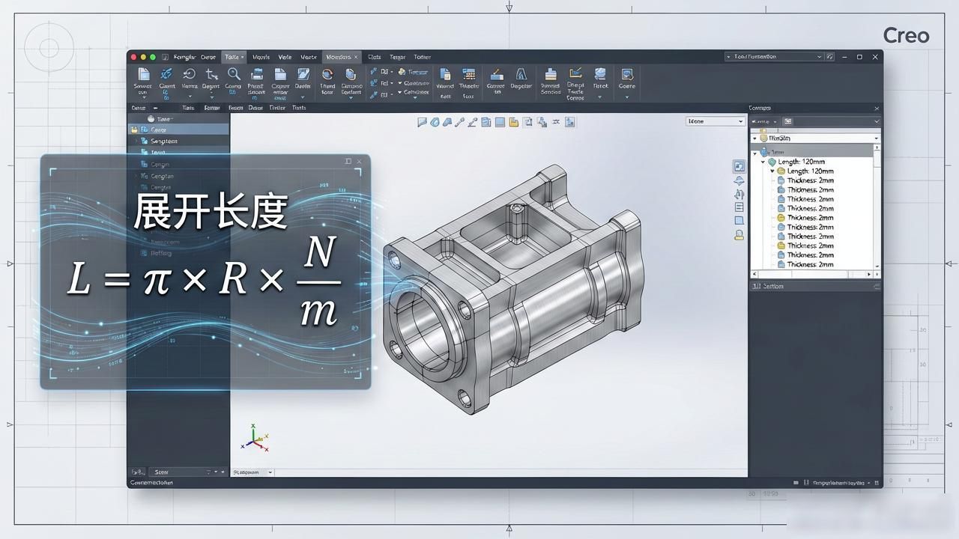Open the 'Scare' dropdown in the bottom left bar
The height and width of the screenshot is (539, 959).
point(187,472)
